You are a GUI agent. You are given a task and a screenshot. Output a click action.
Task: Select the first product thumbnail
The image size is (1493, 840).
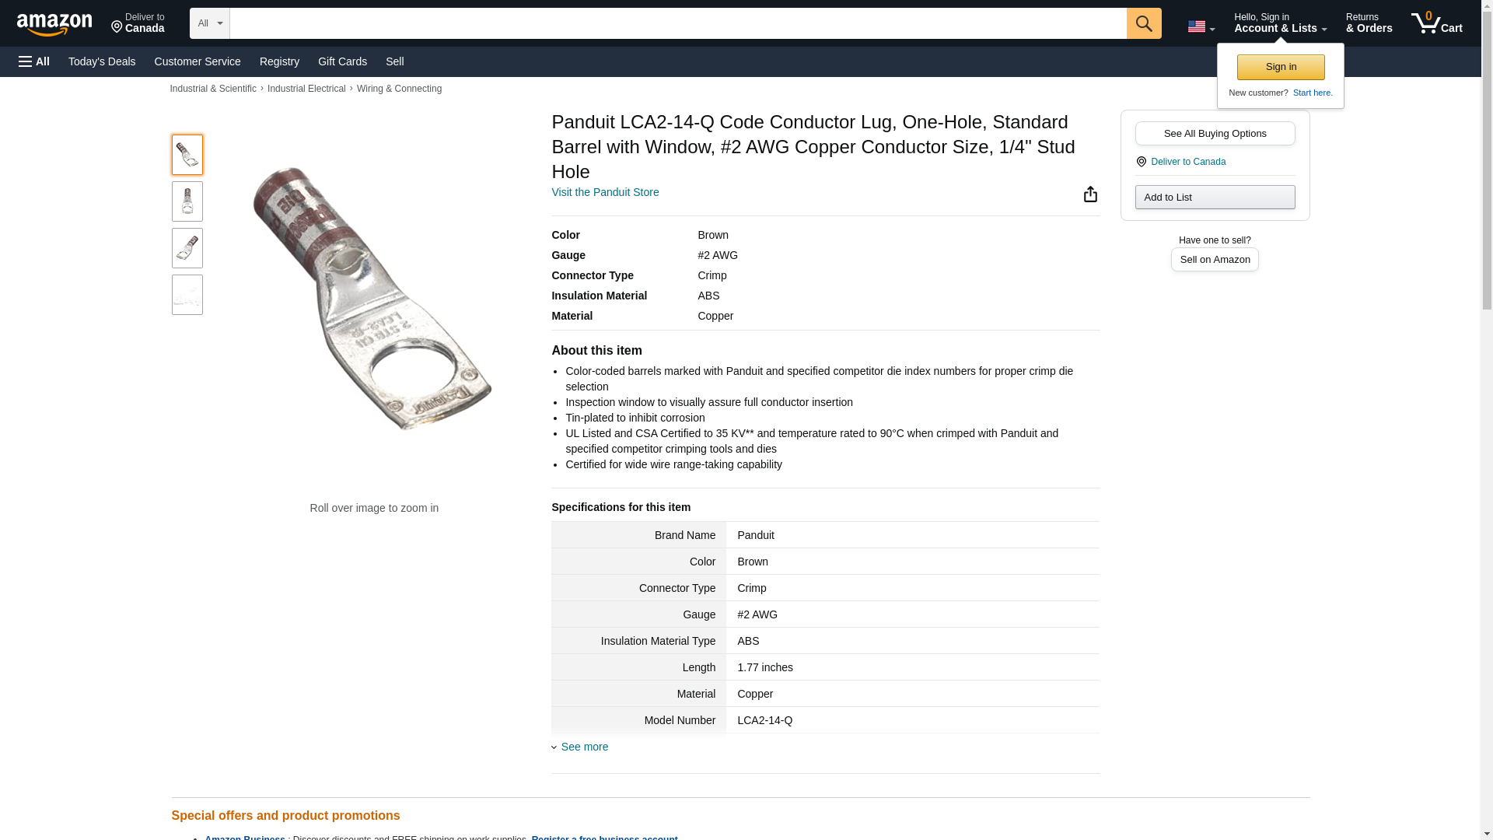tap(187, 155)
